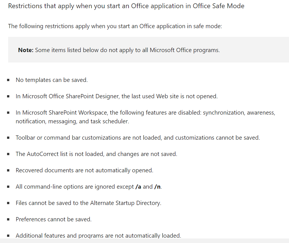Click the AutoCorrect list sentence
The image size is (289, 243).
click(x=96, y=154)
